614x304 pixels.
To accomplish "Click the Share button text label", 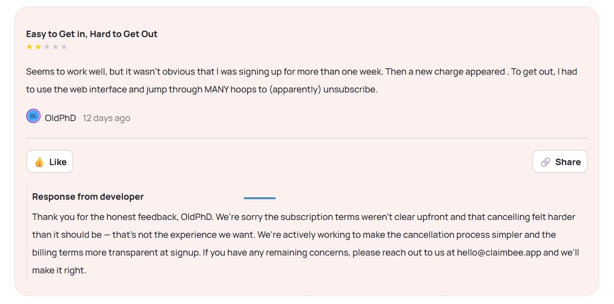I will (x=568, y=162).
